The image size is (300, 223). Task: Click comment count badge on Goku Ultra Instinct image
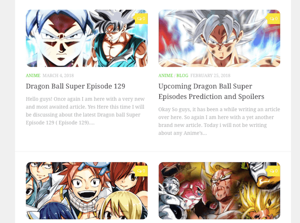273,18
